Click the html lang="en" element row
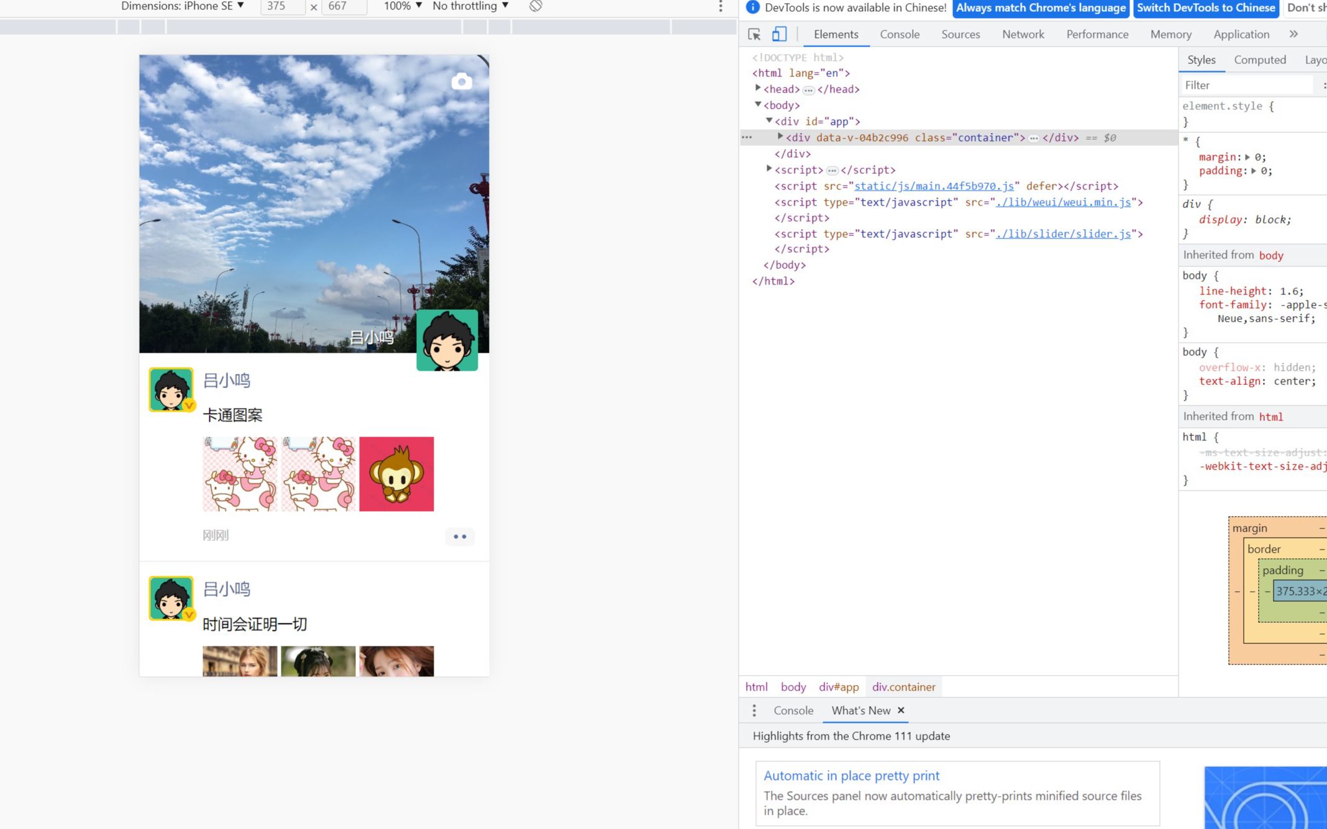Viewport: 1327px width, 829px height. coord(801,73)
